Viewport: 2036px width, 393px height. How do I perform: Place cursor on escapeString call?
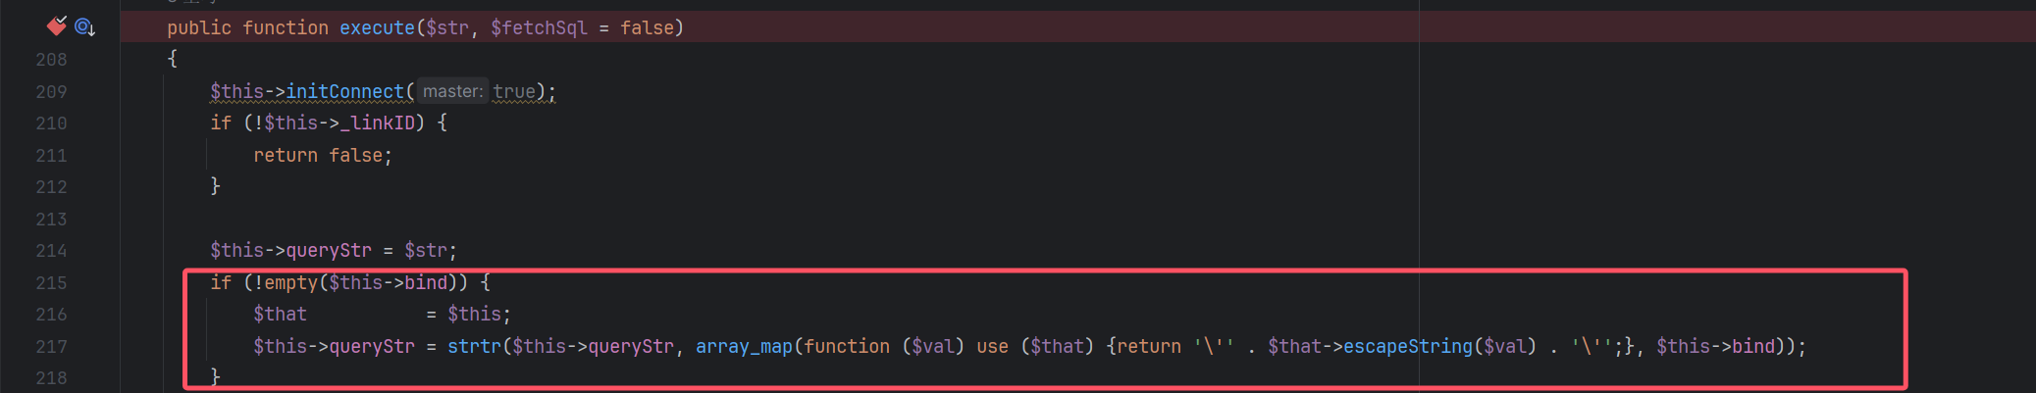click(x=1408, y=346)
